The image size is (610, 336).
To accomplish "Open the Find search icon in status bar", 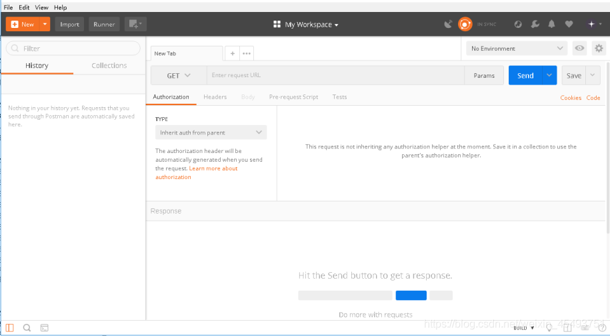I will tap(27, 328).
